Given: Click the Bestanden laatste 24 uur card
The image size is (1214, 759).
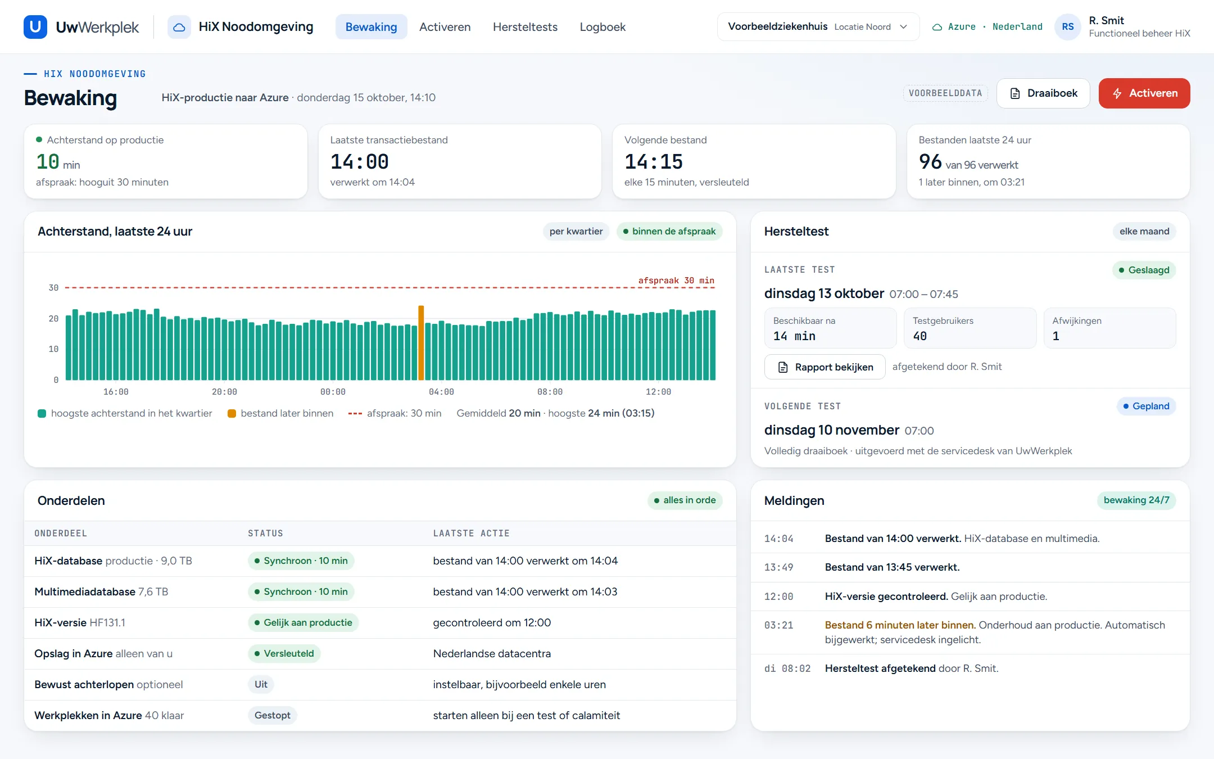Looking at the screenshot, I should click(x=1048, y=161).
